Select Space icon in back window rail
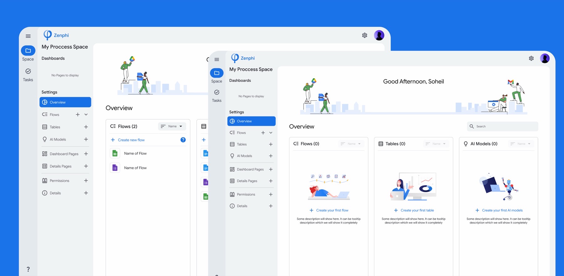564x276 pixels. (28, 50)
